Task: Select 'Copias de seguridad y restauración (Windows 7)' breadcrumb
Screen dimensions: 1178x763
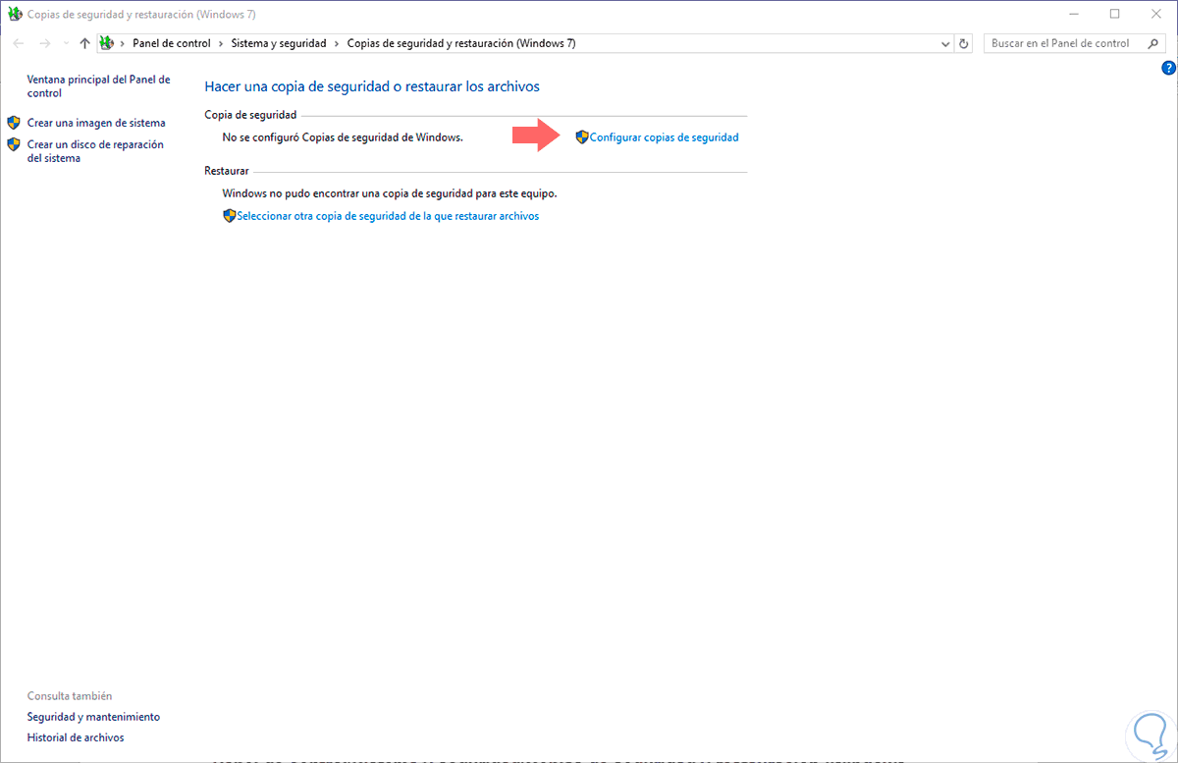Action: [x=461, y=44]
